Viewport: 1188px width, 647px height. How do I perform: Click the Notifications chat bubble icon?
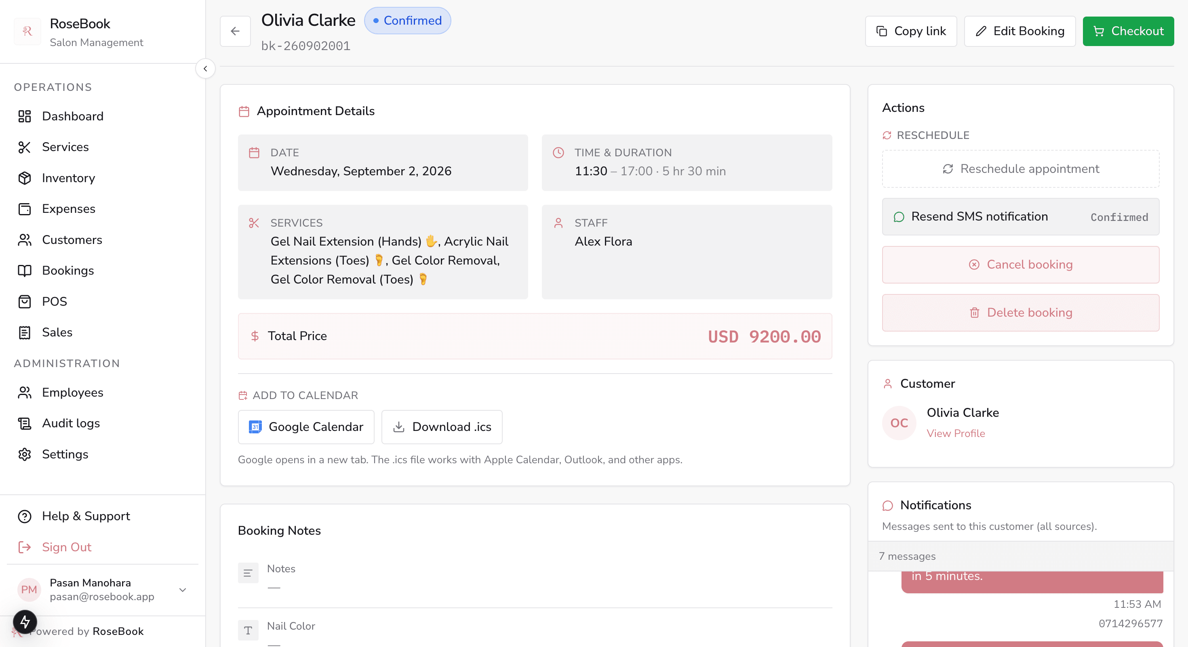tap(887, 506)
